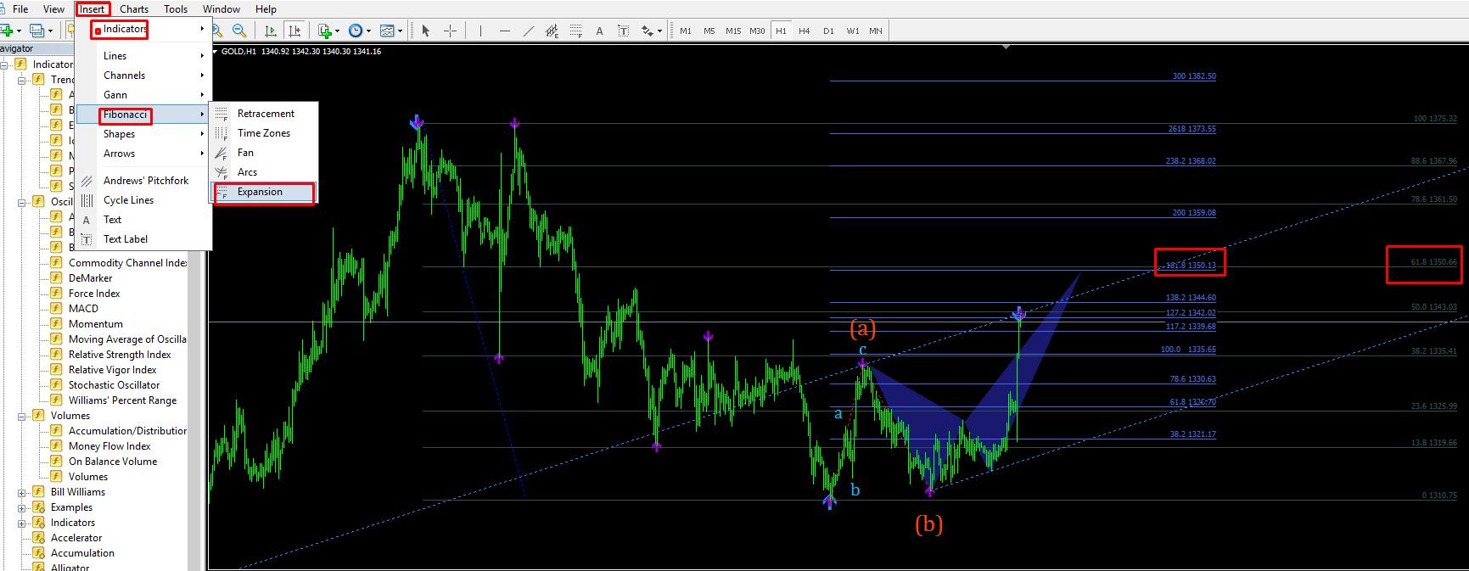Viewport: 1469px width, 571px height.
Task: Click the zoom in magnifier icon
Action: coord(217,31)
